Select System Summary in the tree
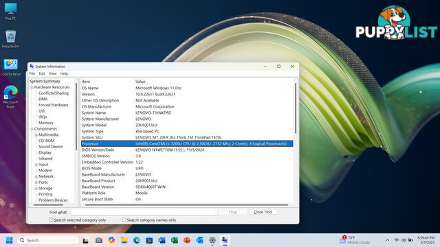The image size is (440, 247). pyautogui.click(x=45, y=81)
